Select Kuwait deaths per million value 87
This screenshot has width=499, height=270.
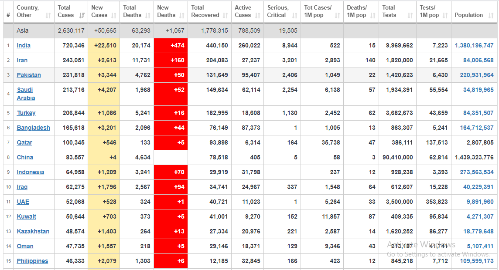(x=372, y=216)
